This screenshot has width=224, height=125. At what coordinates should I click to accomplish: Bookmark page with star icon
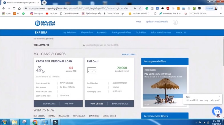pyautogui.click(x=140, y=9)
